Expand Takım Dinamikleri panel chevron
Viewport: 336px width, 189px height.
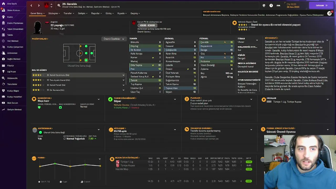pyautogui.click(x=175, y=99)
